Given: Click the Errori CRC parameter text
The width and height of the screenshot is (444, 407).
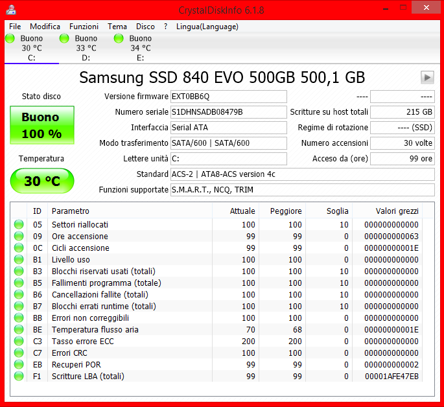Looking at the screenshot, I should (69, 353).
